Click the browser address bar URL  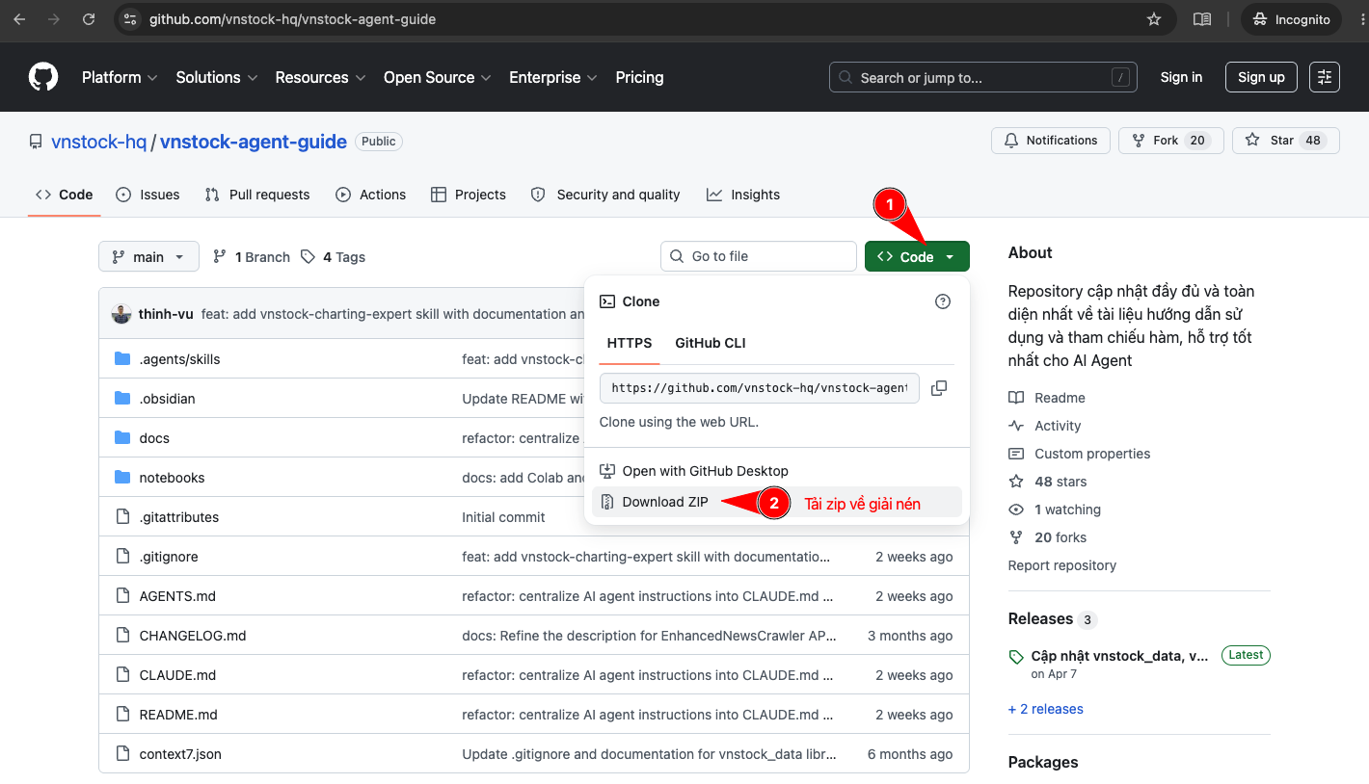pyautogui.click(x=292, y=19)
